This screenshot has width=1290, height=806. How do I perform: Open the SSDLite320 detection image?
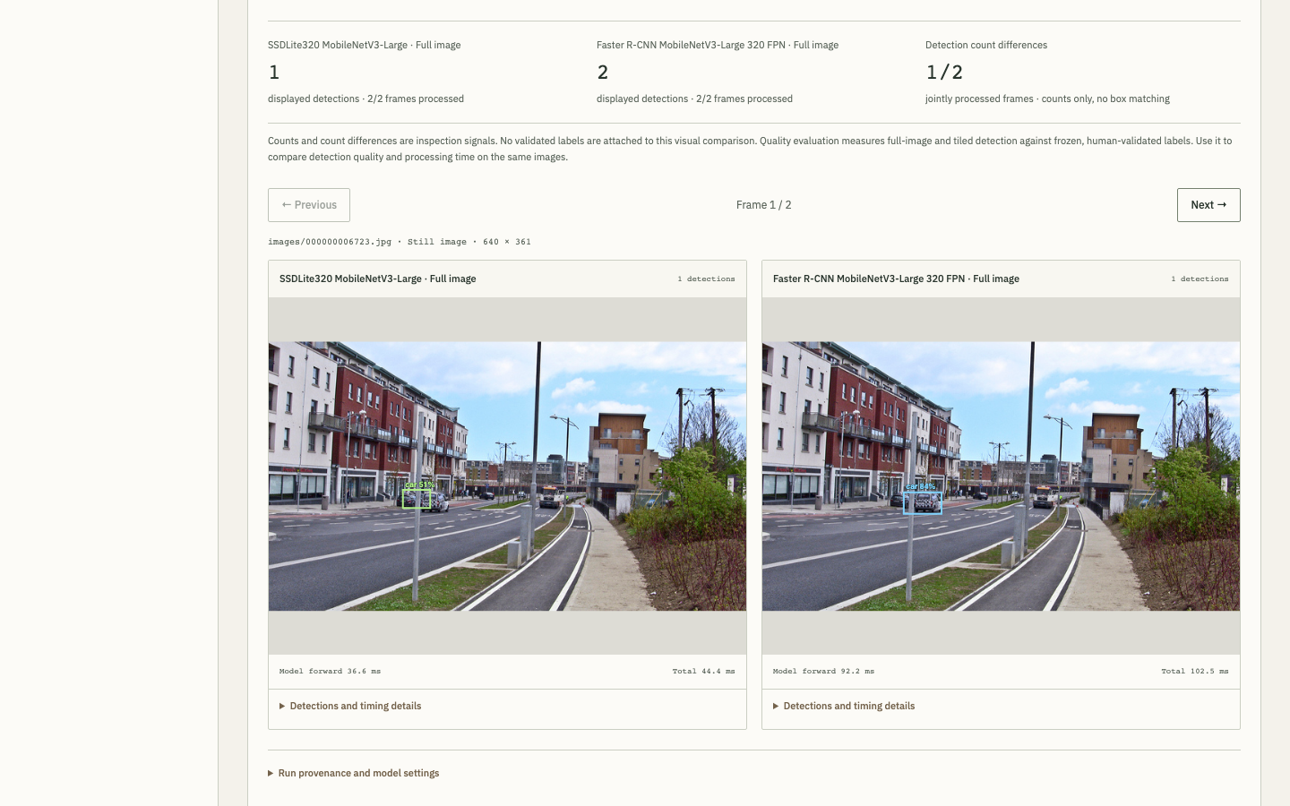pos(507,476)
